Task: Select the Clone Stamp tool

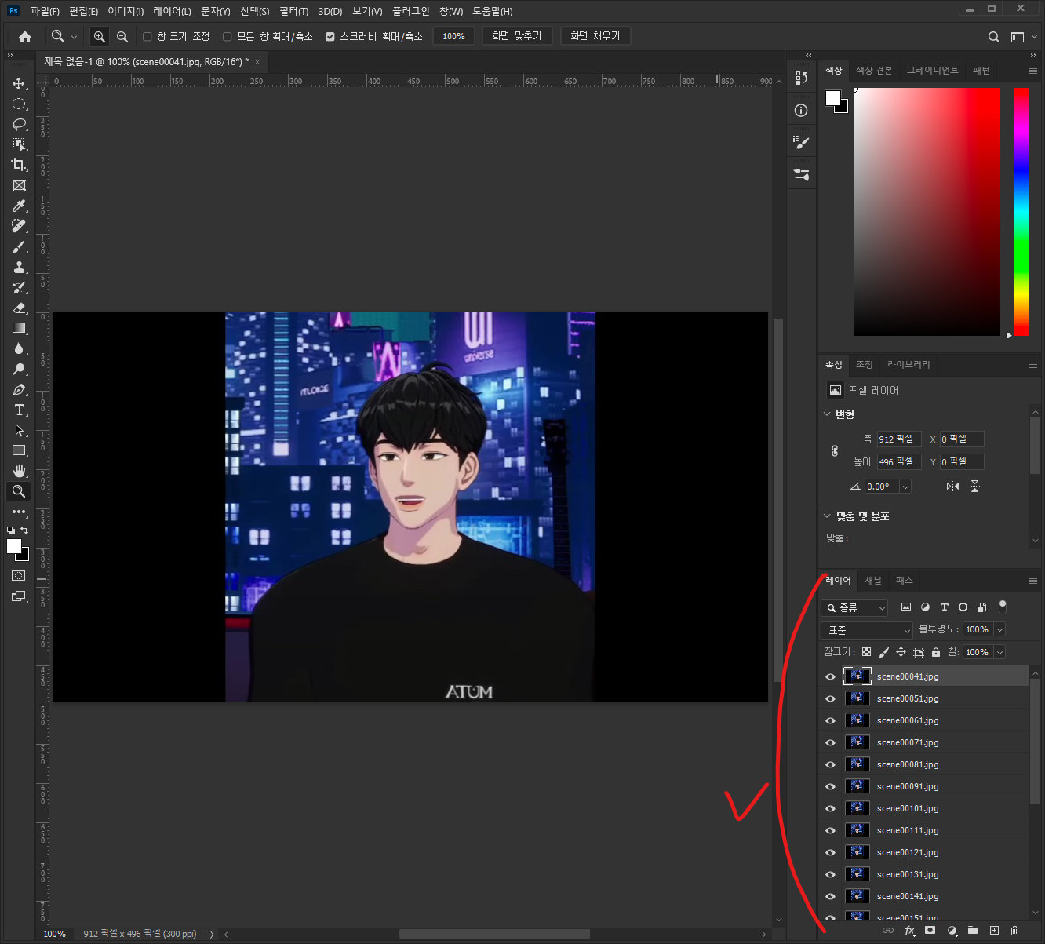Action: pos(19,267)
